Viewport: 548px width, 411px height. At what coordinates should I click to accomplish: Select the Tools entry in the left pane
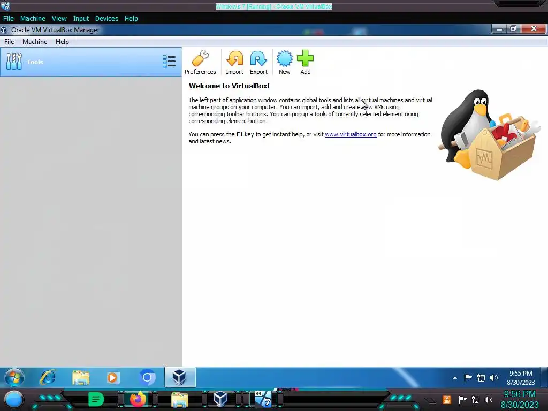pyautogui.click(x=91, y=62)
